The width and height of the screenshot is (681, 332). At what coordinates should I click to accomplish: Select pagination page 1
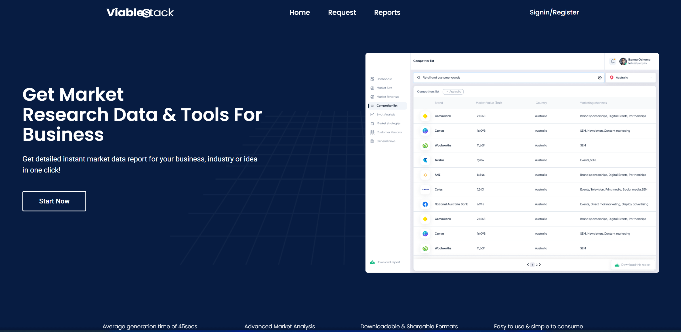[532, 265]
